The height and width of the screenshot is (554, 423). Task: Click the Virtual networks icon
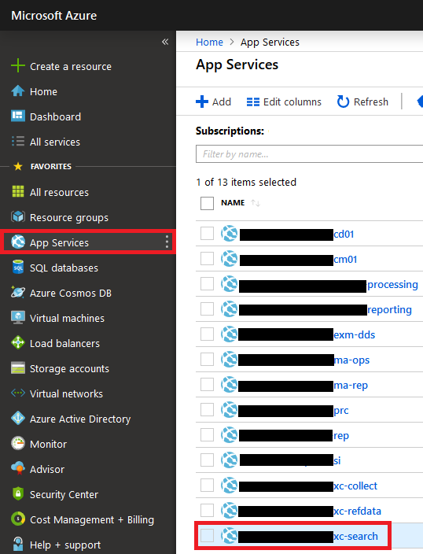[17, 393]
